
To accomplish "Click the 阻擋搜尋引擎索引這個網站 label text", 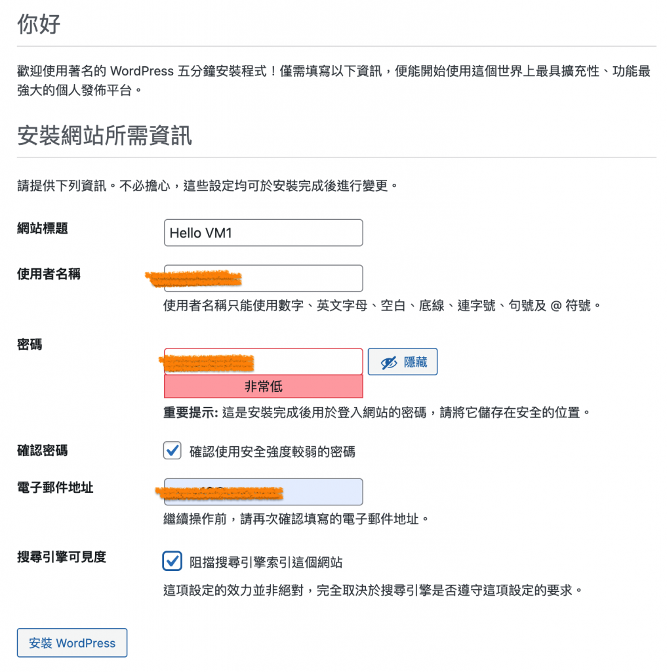I will (266, 562).
